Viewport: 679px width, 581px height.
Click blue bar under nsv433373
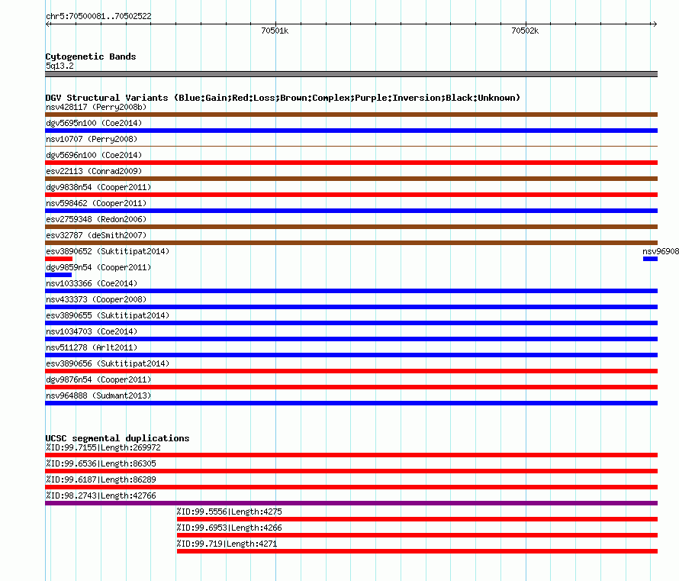coord(351,307)
